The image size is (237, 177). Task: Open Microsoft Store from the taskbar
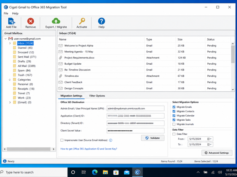[116, 172]
